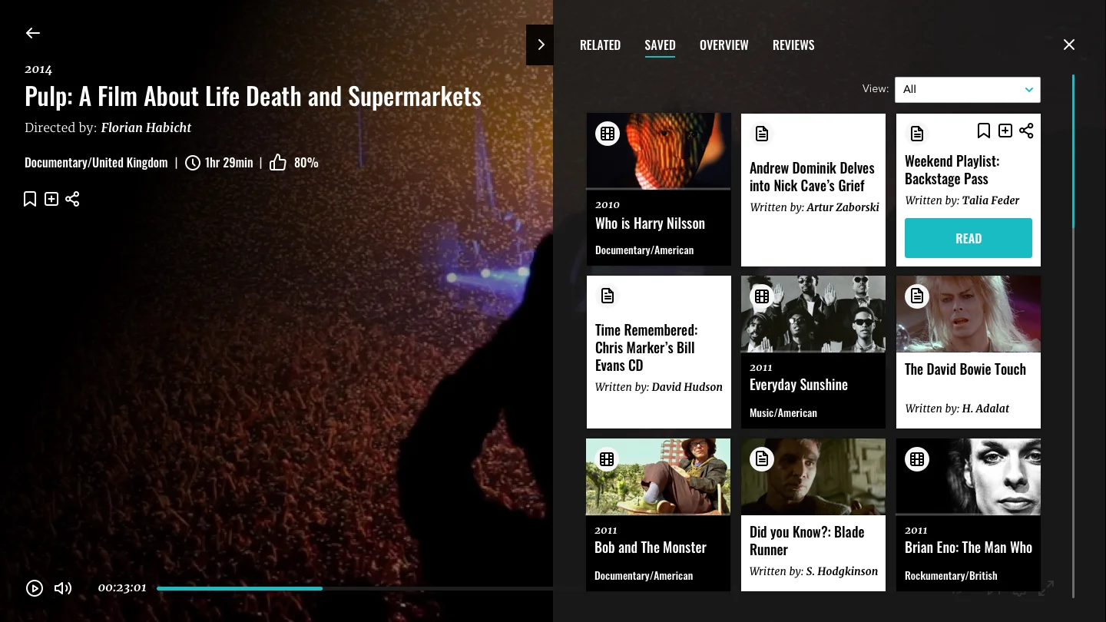Add Weekend Playlist to a collection
Screen dimensions: 1106x622
pos(1005,131)
